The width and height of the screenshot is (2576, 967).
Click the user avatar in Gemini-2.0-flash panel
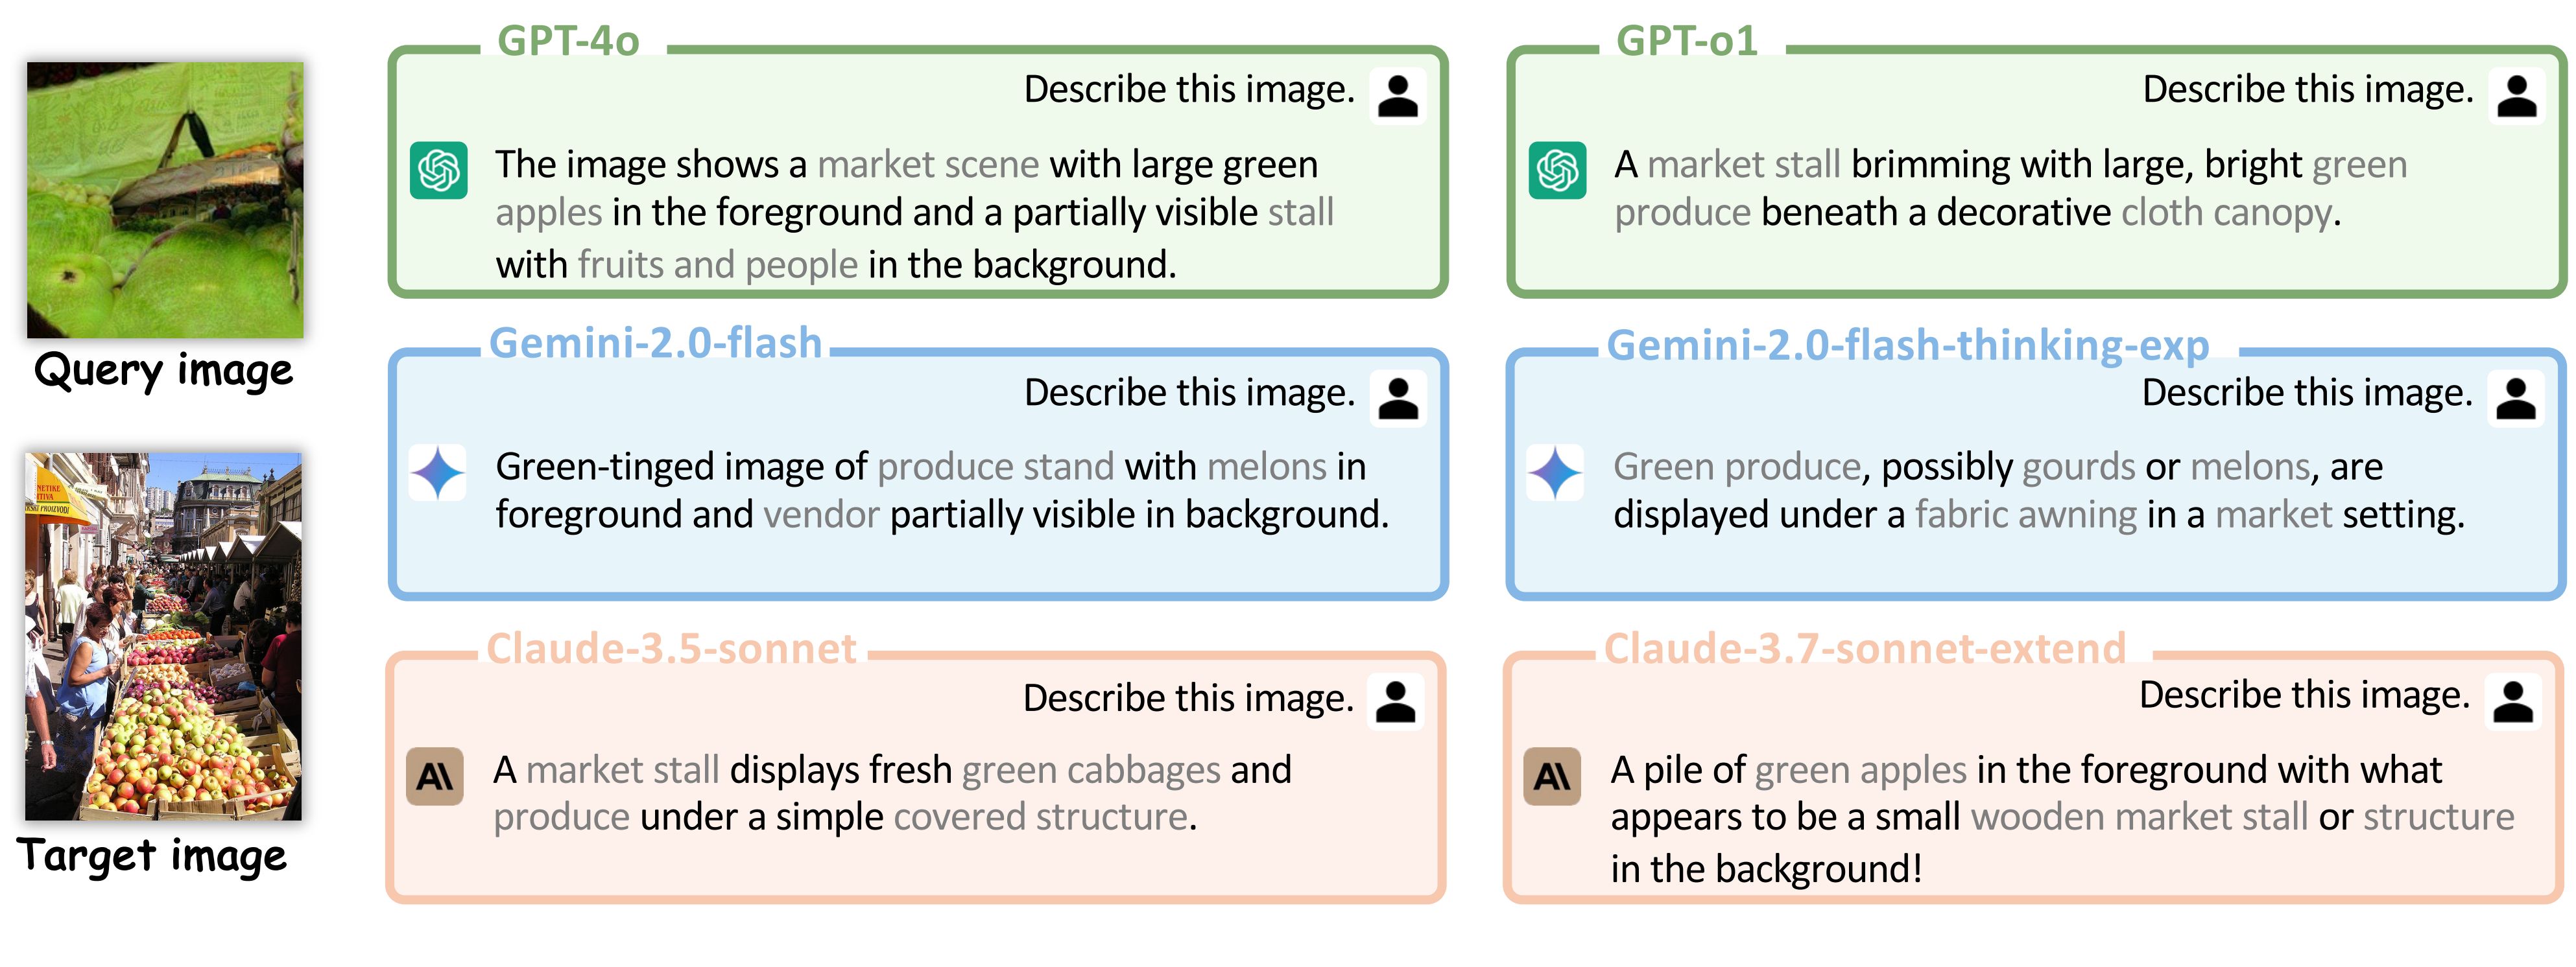[x=1398, y=399]
